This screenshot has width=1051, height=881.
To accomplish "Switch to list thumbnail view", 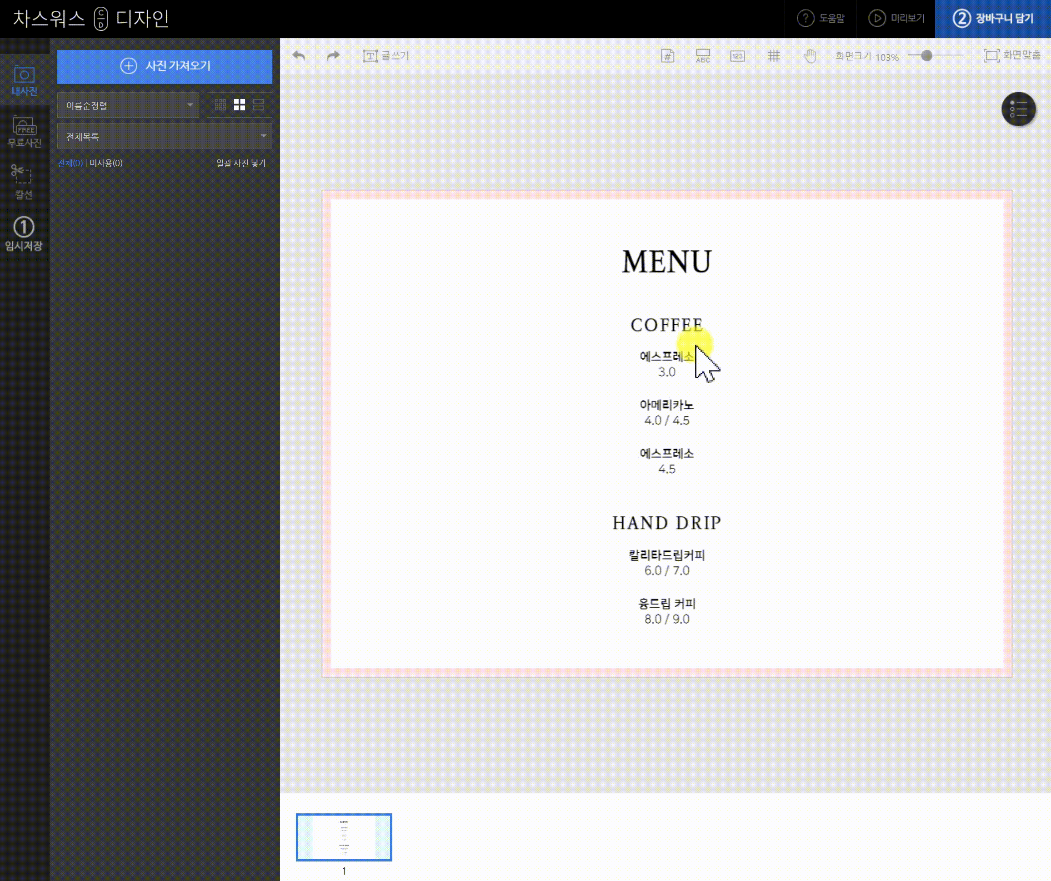I will [258, 104].
